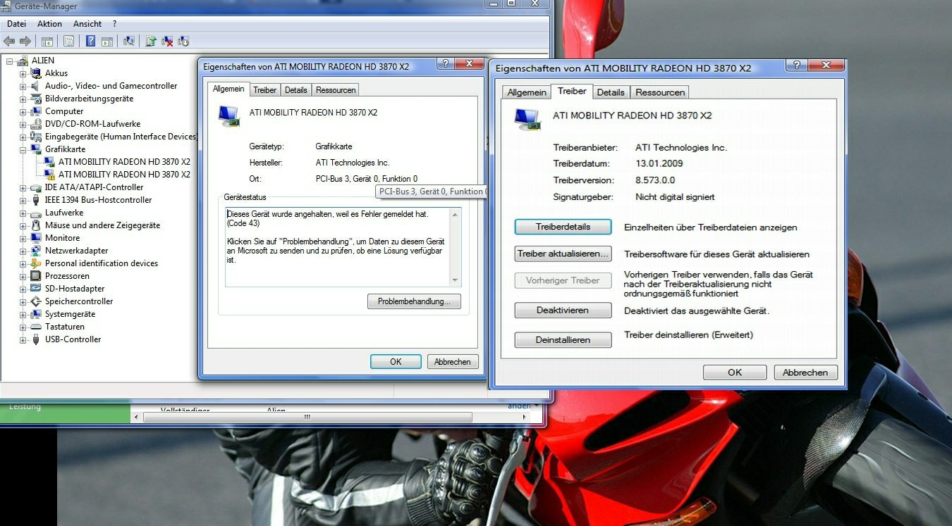
Task: Click OK in the Treiber properties dialog
Action: [735, 372]
